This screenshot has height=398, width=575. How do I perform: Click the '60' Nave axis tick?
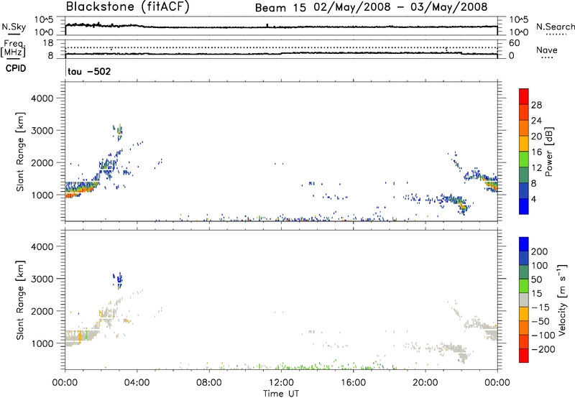click(514, 43)
